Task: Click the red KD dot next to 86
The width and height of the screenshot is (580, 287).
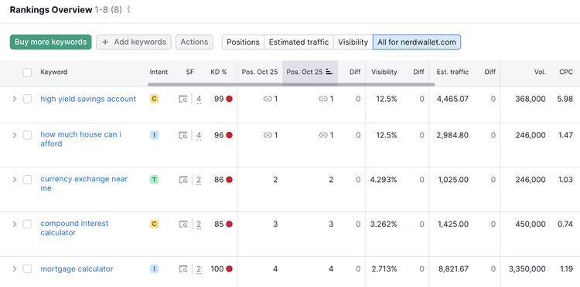Action: click(x=230, y=180)
